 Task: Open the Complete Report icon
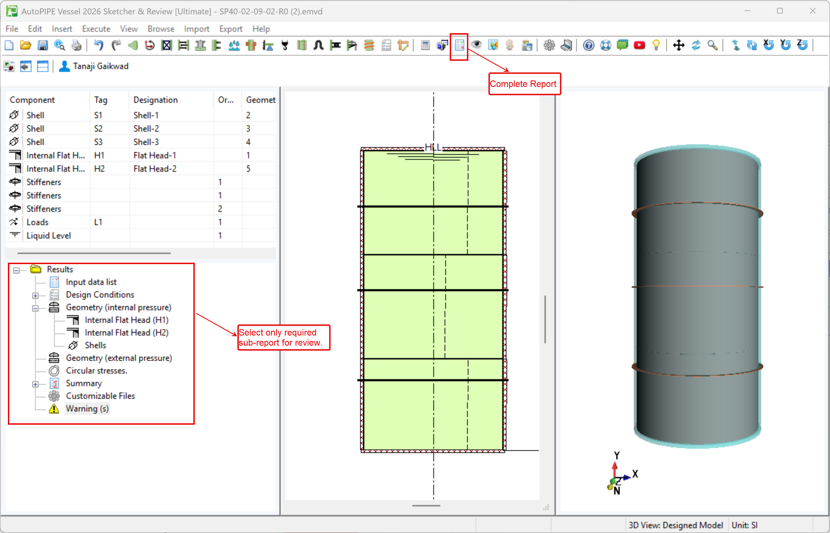click(x=459, y=45)
